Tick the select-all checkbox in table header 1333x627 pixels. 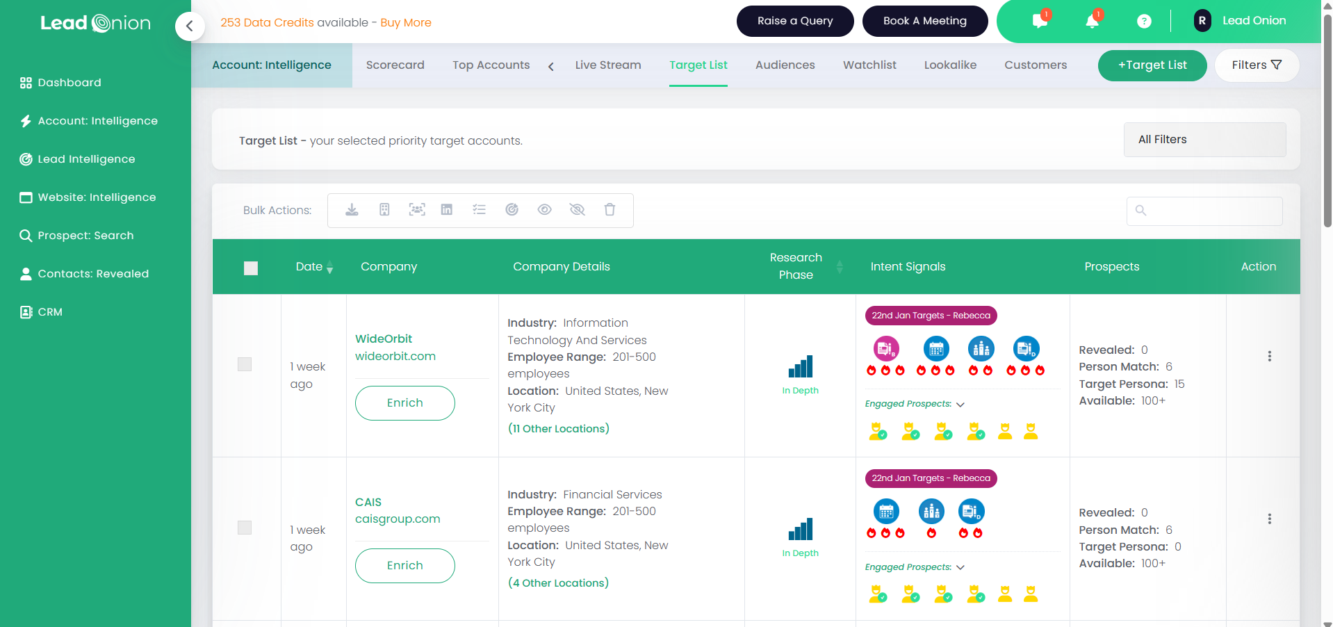point(251,268)
